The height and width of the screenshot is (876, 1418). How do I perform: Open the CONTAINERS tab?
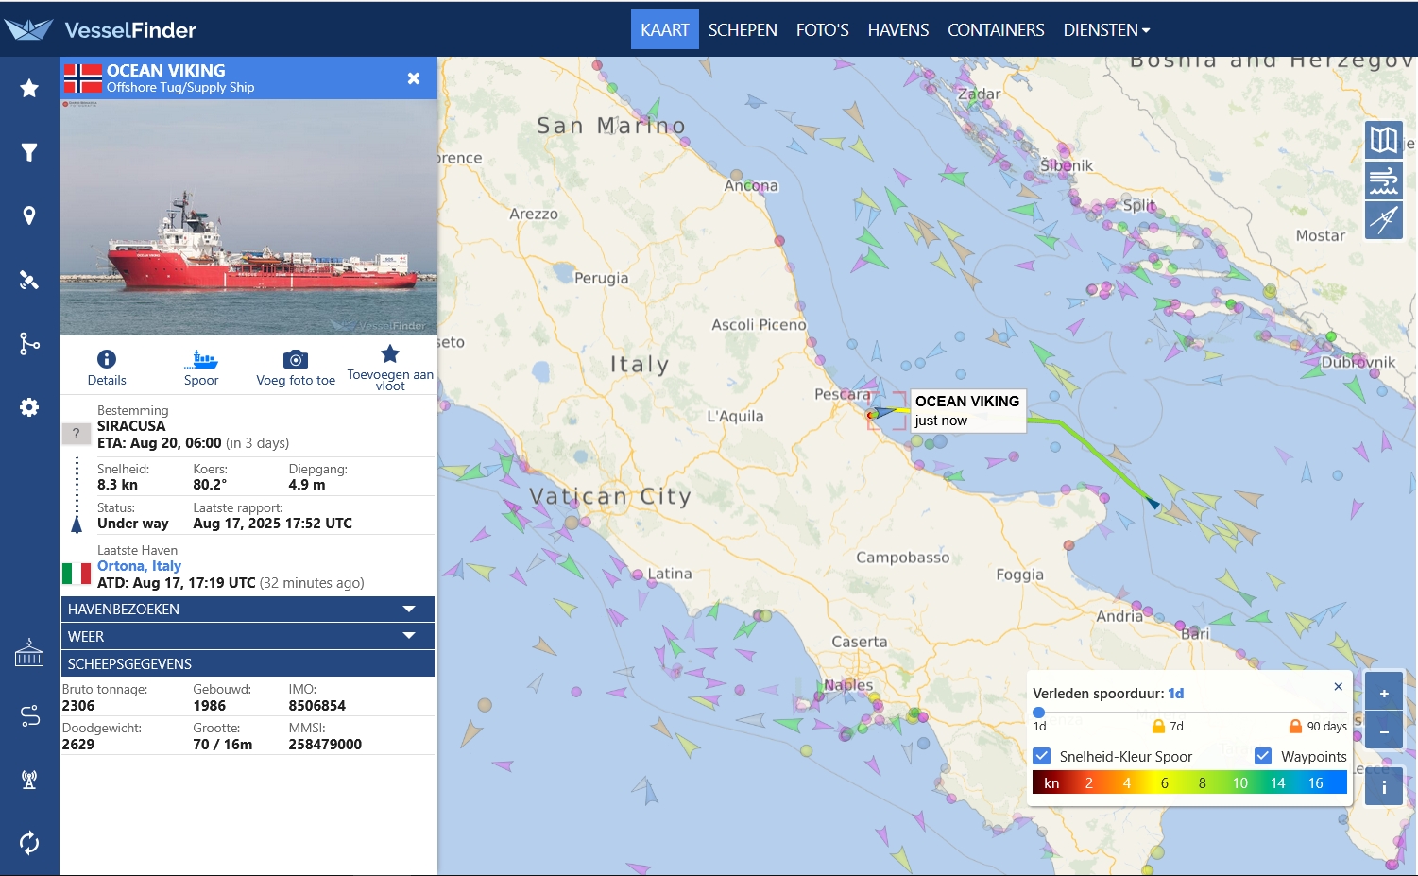coord(996,30)
